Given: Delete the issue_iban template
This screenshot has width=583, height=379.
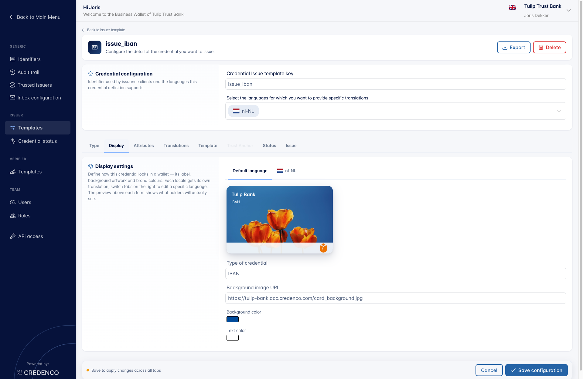Looking at the screenshot, I should click(x=550, y=47).
